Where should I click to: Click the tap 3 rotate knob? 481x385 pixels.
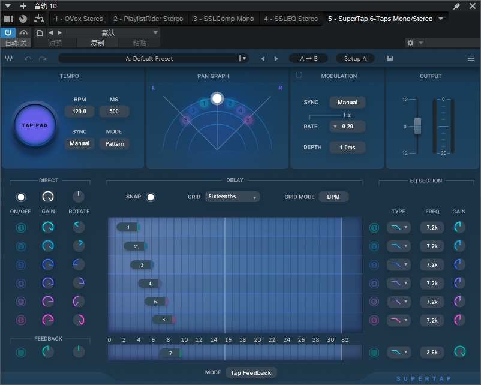(79, 264)
